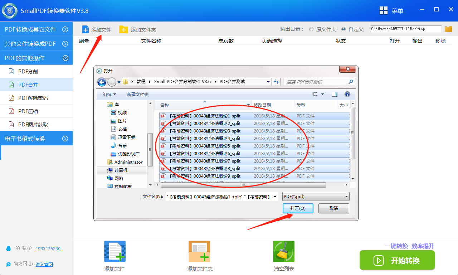Select PDF压缩 in the sidebar
Viewport: 458px width, 275px height.
coord(36,111)
